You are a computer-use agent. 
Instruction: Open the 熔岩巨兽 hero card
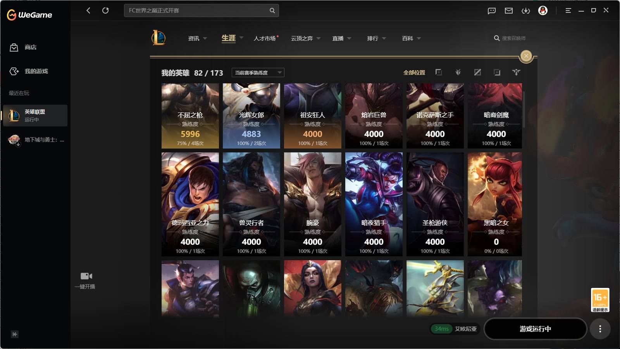[x=374, y=116]
